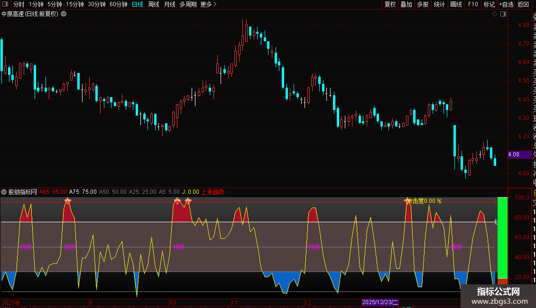Click the 股朋指标网 indicator name

23,192
